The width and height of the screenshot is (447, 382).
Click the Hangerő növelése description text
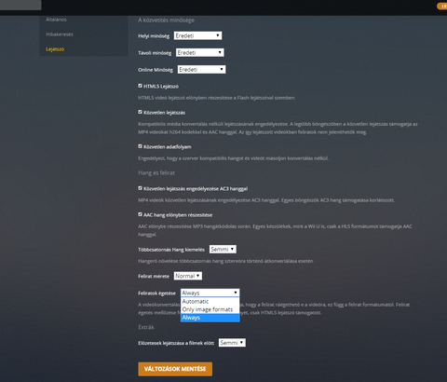pos(225,261)
